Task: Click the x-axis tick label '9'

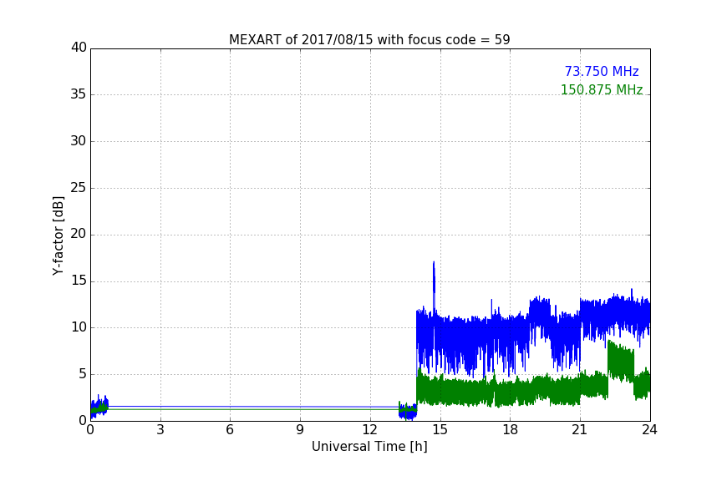Action: pyautogui.click(x=300, y=430)
